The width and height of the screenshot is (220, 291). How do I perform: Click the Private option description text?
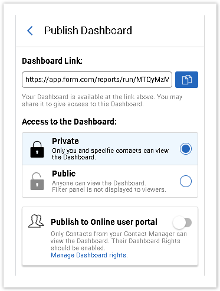coord(110,154)
